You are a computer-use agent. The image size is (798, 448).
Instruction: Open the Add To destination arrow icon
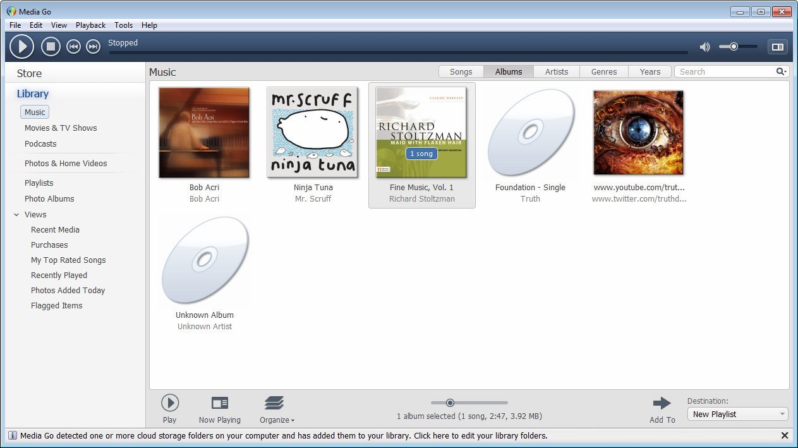(662, 403)
